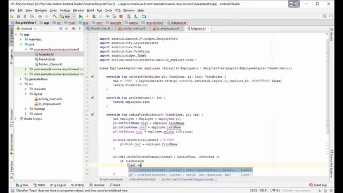343x193 pixels.
Task: Expand the drawable folder
Action: (x=26, y=89)
